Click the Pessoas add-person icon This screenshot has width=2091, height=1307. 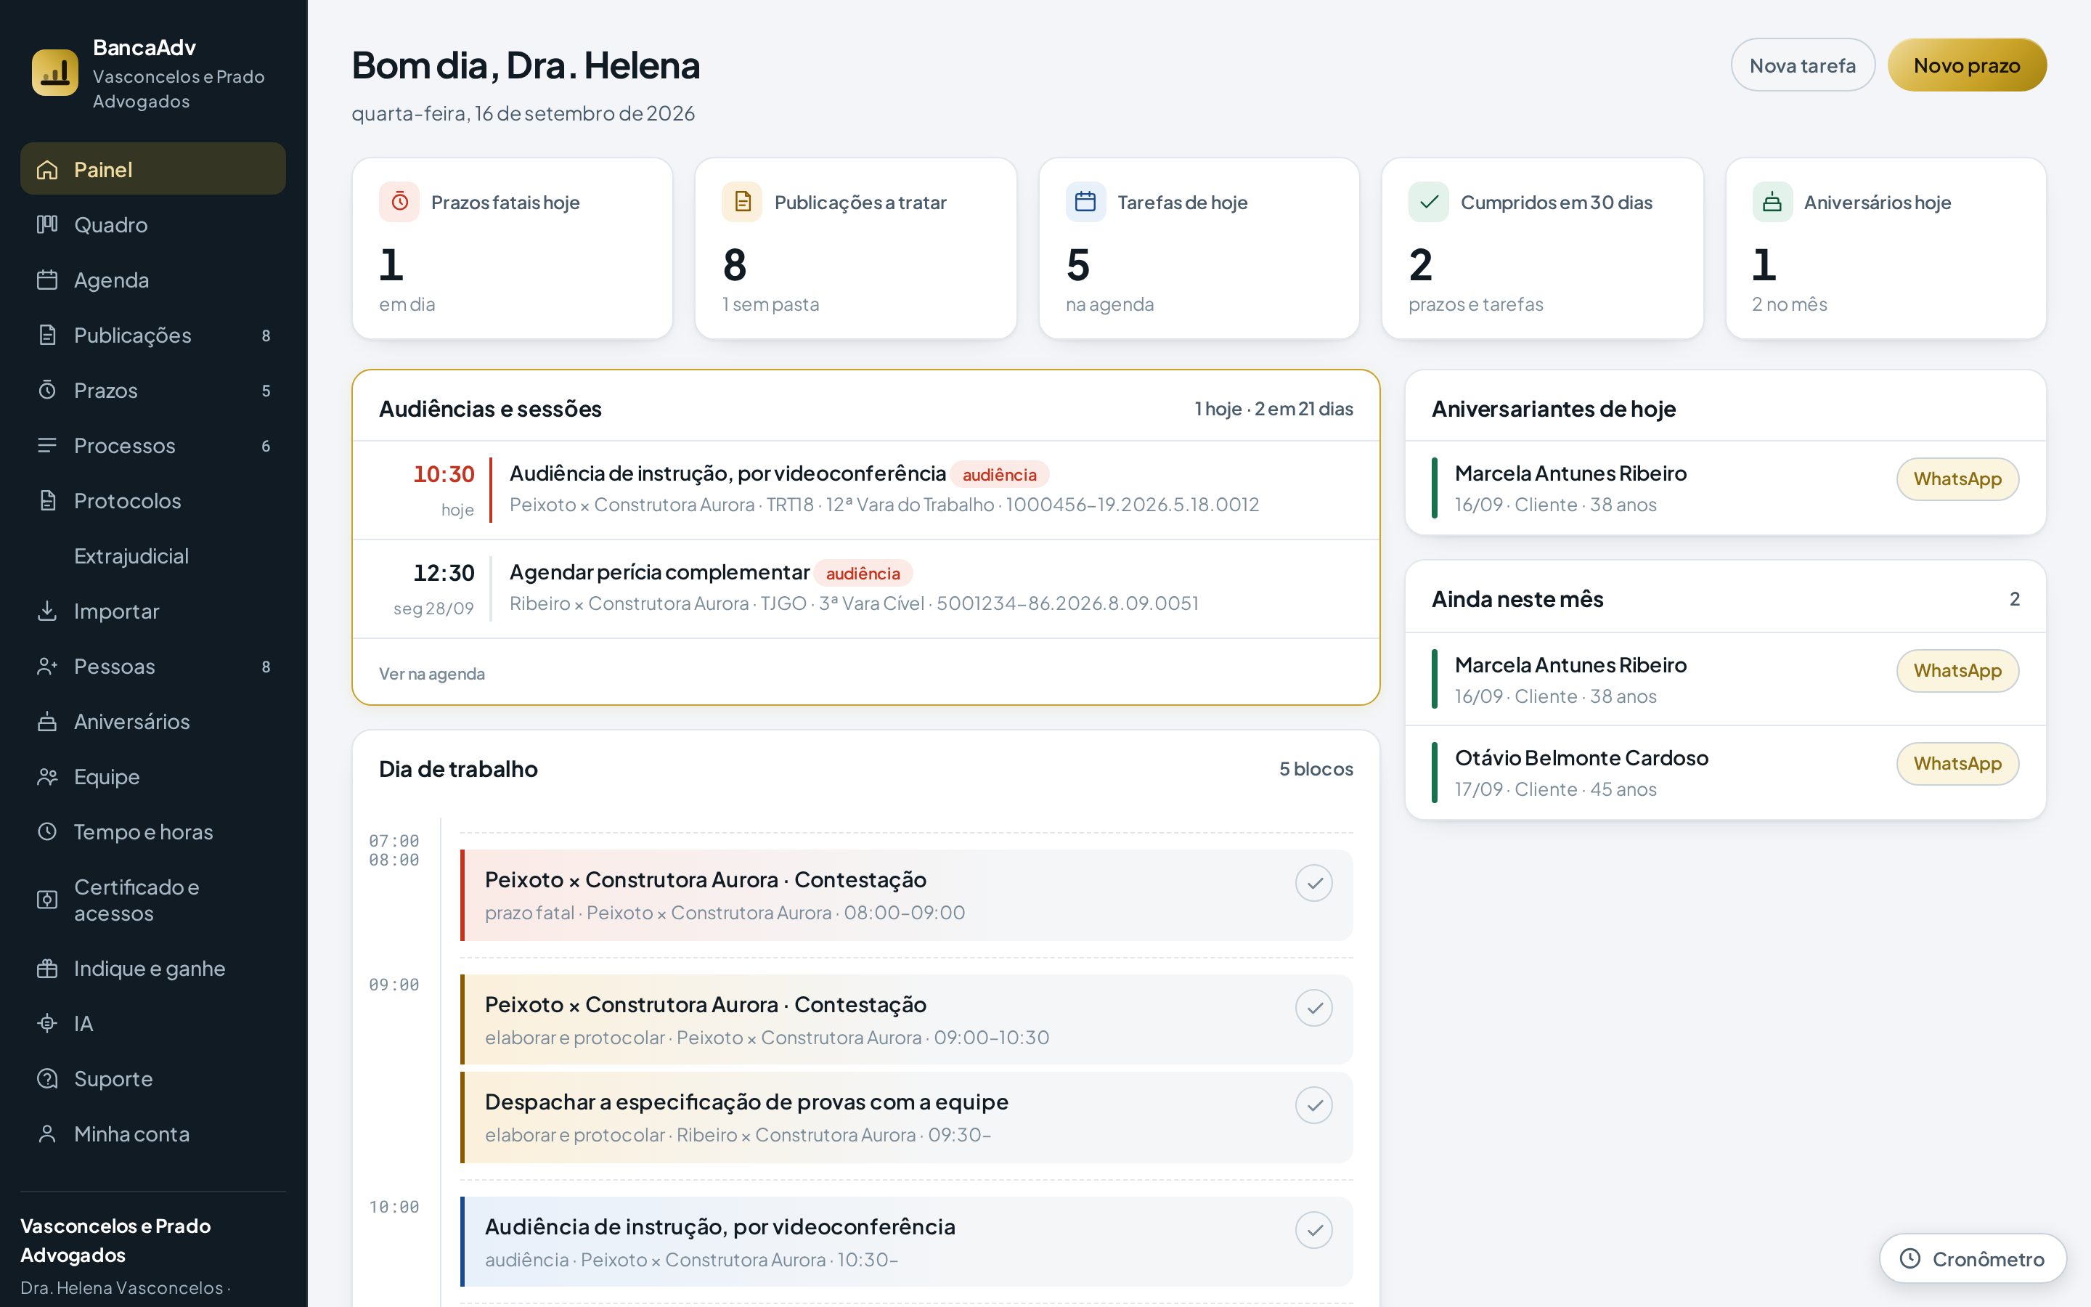[47, 667]
